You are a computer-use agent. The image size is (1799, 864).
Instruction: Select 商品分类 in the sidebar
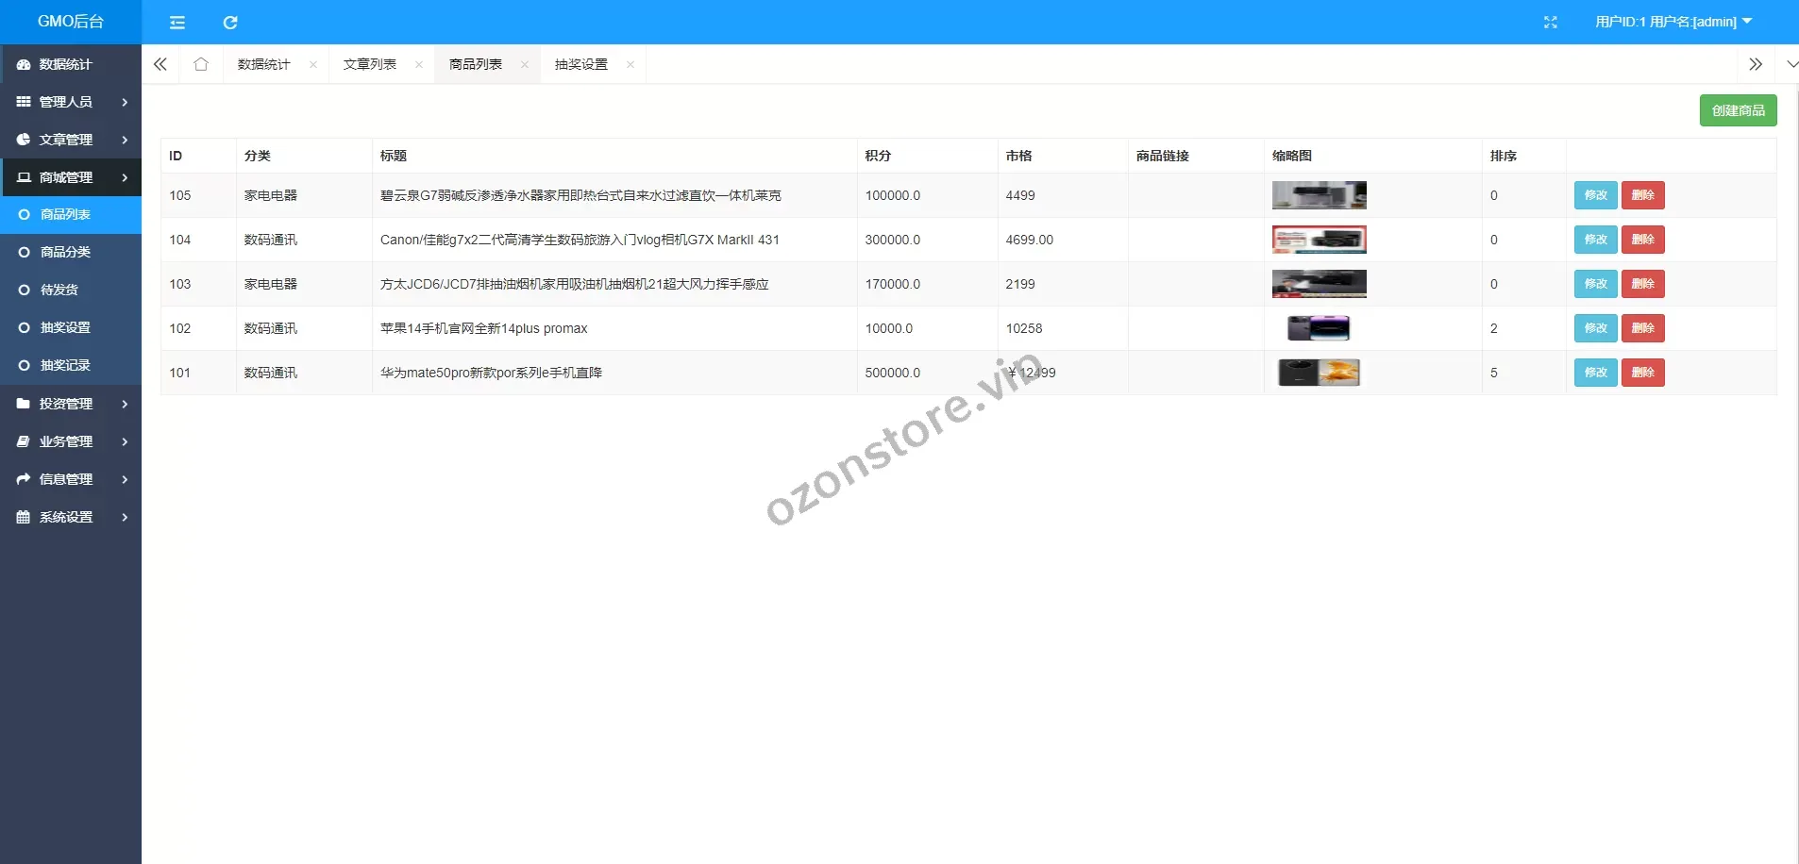(65, 252)
